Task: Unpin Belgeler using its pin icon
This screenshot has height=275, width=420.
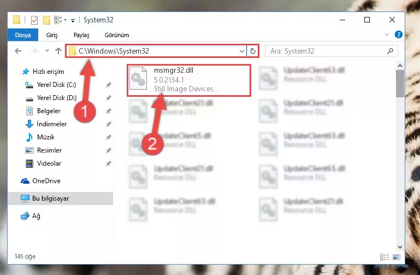Action: (x=109, y=111)
